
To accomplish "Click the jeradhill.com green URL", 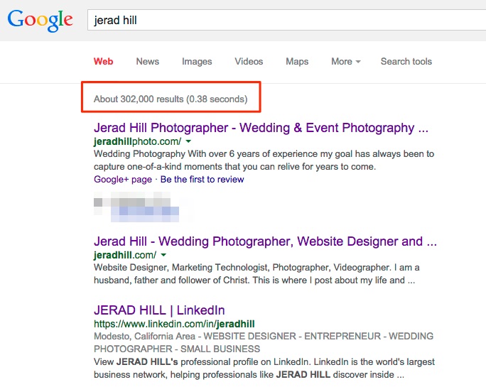I will (x=125, y=255).
